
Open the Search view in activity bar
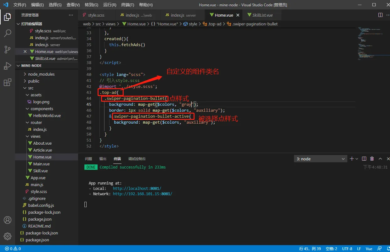[8, 33]
